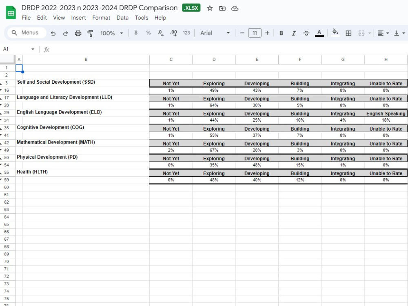Screen dimensions: 408x306
Task: Open the Format menu
Action: (x=101, y=18)
